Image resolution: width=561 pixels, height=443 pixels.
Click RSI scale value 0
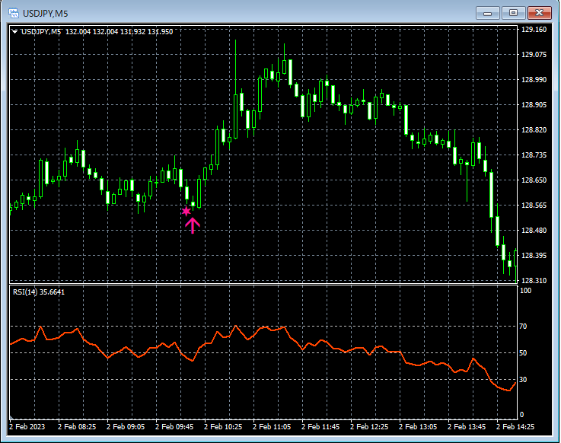coord(521,415)
